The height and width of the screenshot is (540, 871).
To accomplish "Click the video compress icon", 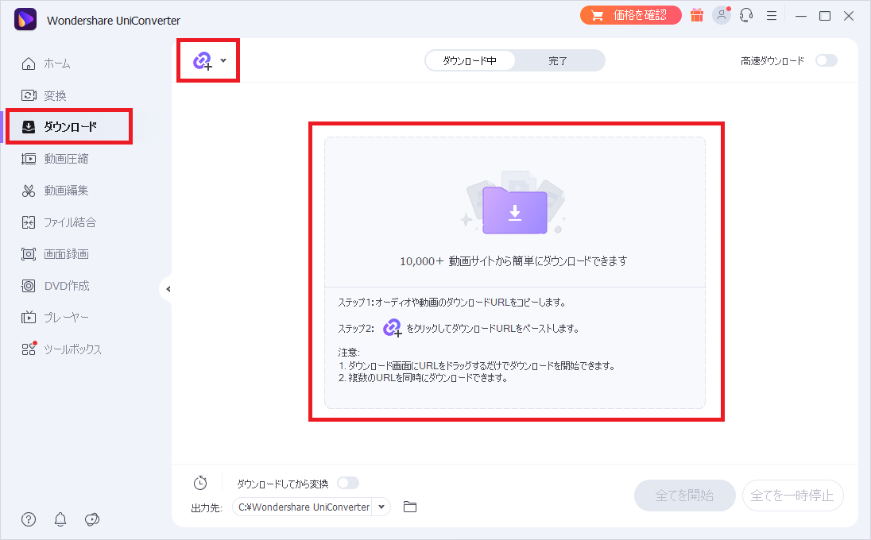I will (29, 159).
